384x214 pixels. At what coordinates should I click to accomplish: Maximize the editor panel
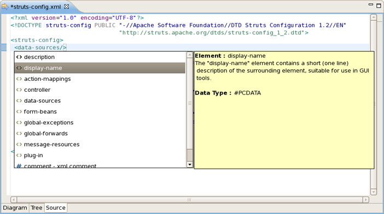[x=379, y=5]
